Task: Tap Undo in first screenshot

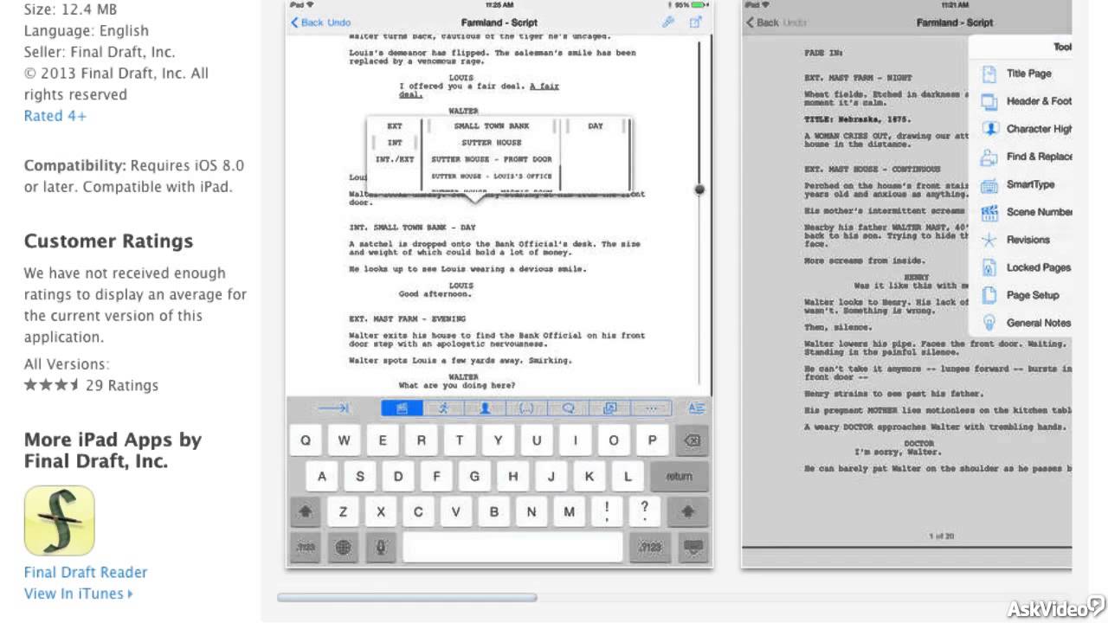Action: pyautogui.click(x=339, y=22)
